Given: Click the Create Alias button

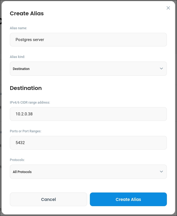Looking at the screenshot, I should click(128, 199).
